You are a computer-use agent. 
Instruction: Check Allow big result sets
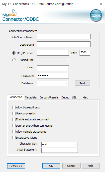click(x=14, y=107)
